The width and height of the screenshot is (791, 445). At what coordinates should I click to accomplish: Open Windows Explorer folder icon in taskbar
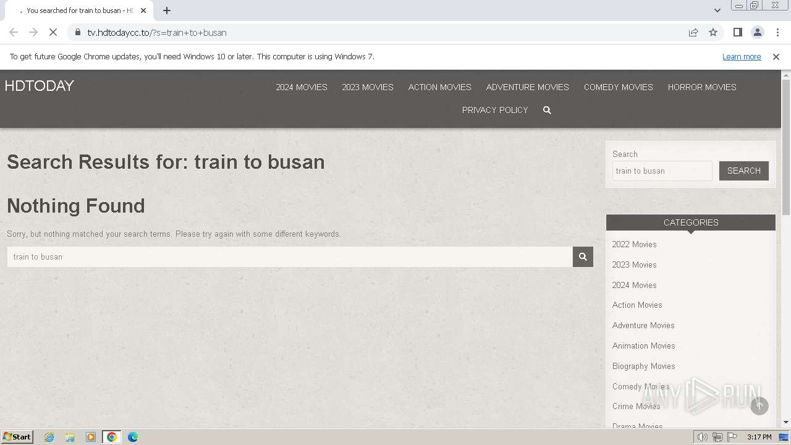click(x=70, y=437)
